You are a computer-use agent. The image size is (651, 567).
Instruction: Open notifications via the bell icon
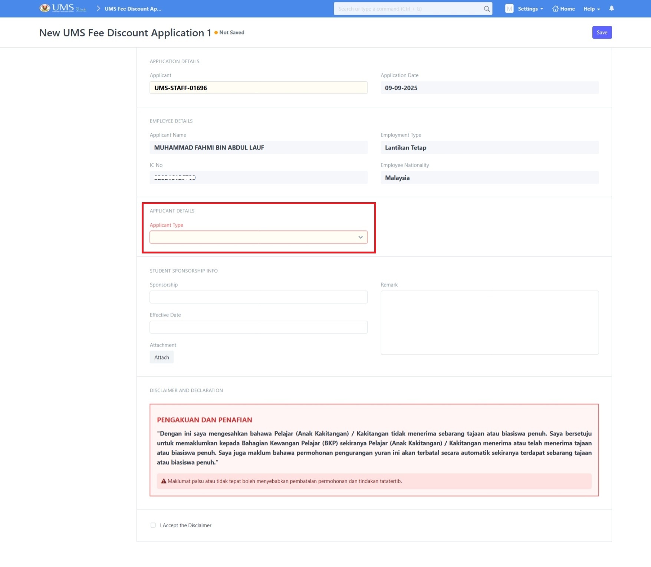611,9
